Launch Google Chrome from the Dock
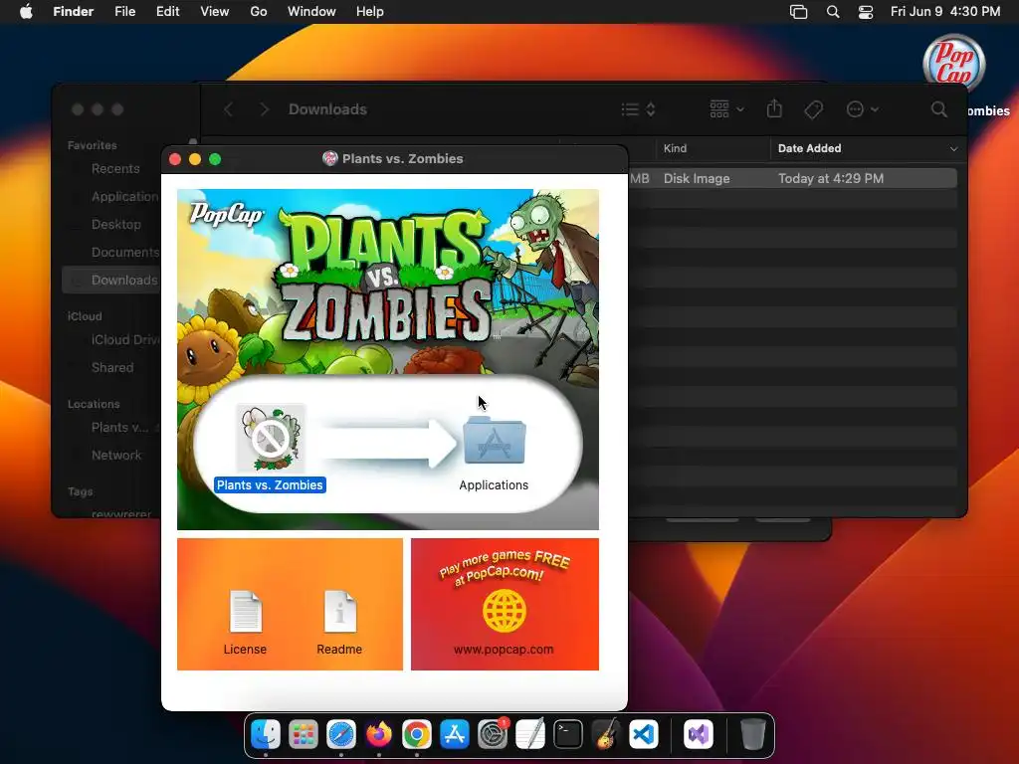The width and height of the screenshot is (1019, 764). tap(417, 735)
